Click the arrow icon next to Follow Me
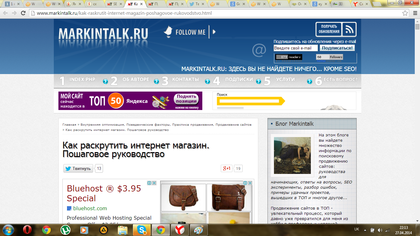420x236 pixels. coord(214,32)
